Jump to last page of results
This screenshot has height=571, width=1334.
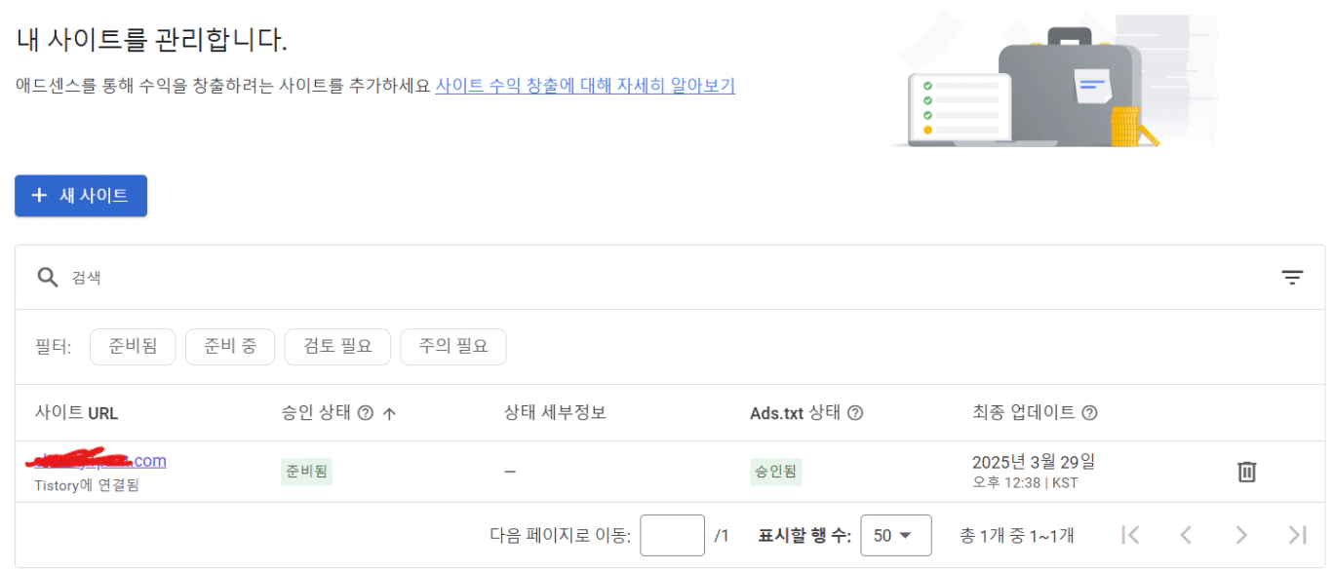point(1297,535)
